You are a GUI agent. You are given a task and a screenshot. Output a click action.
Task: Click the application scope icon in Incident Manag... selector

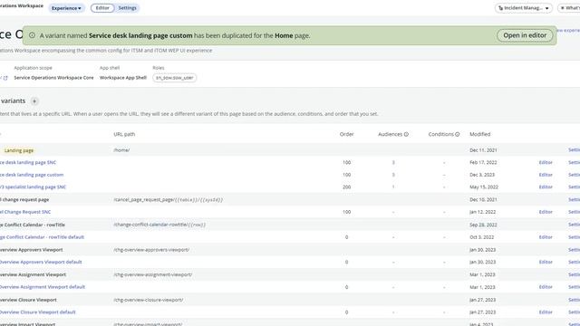[500, 8]
